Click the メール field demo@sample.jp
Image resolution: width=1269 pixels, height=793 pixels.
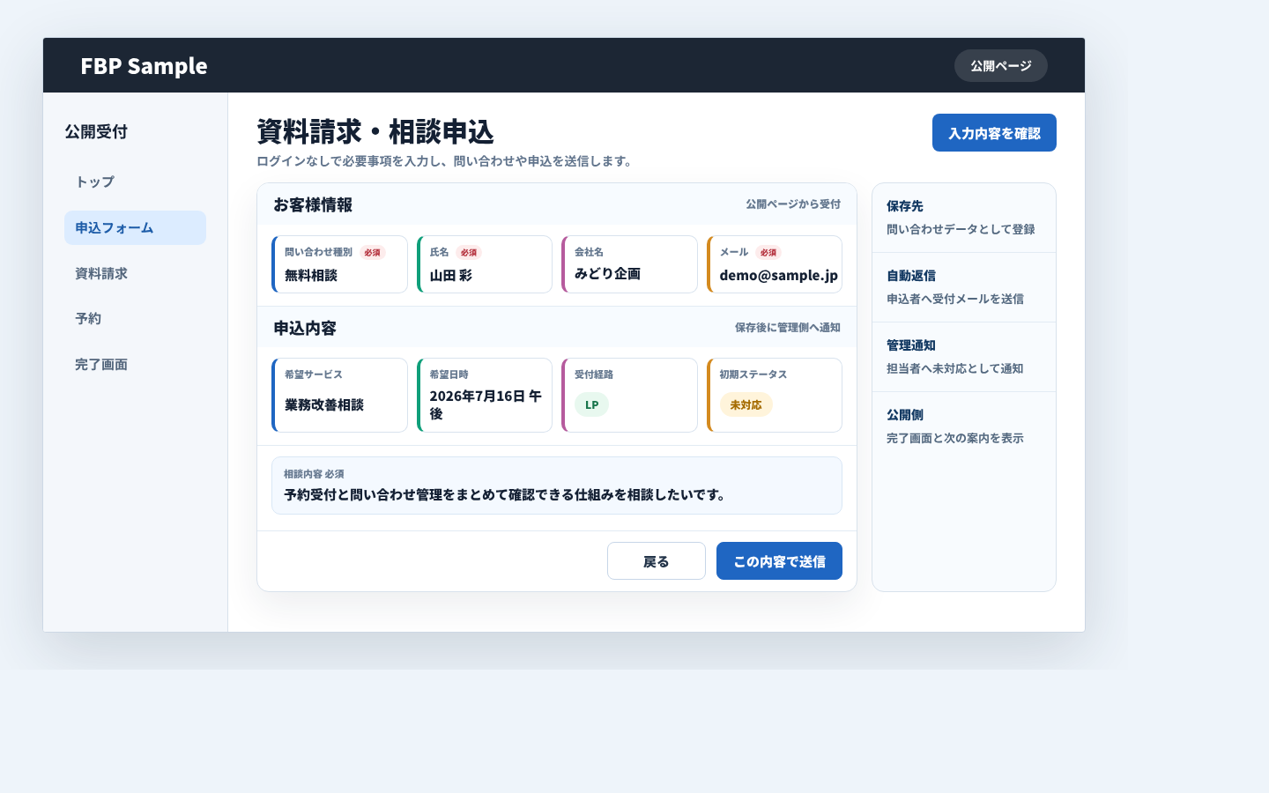point(775,264)
